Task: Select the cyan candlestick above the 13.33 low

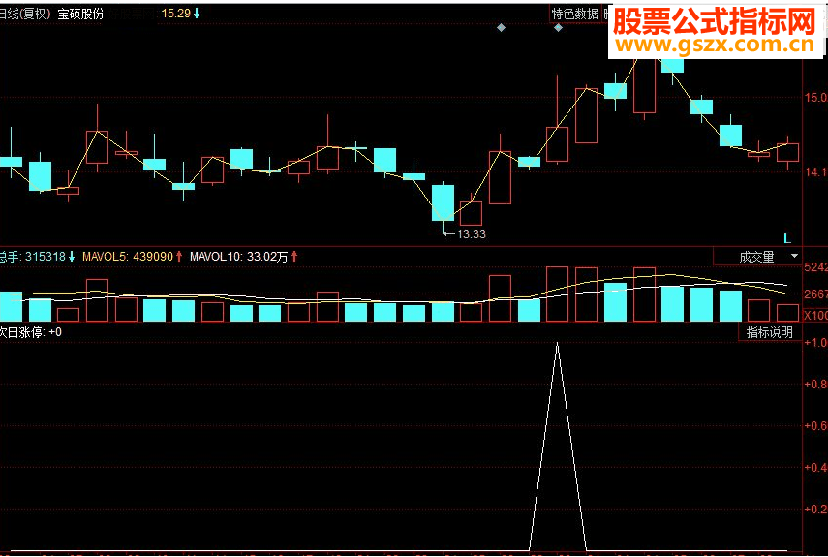Action: 443,202
